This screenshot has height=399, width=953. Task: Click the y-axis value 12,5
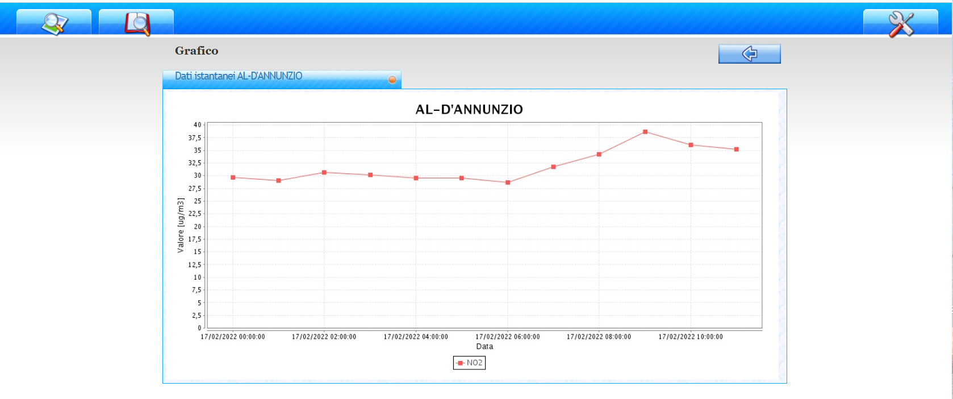click(x=195, y=265)
